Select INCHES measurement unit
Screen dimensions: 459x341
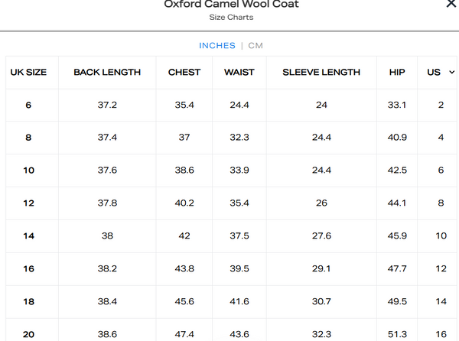(x=217, y=46)
